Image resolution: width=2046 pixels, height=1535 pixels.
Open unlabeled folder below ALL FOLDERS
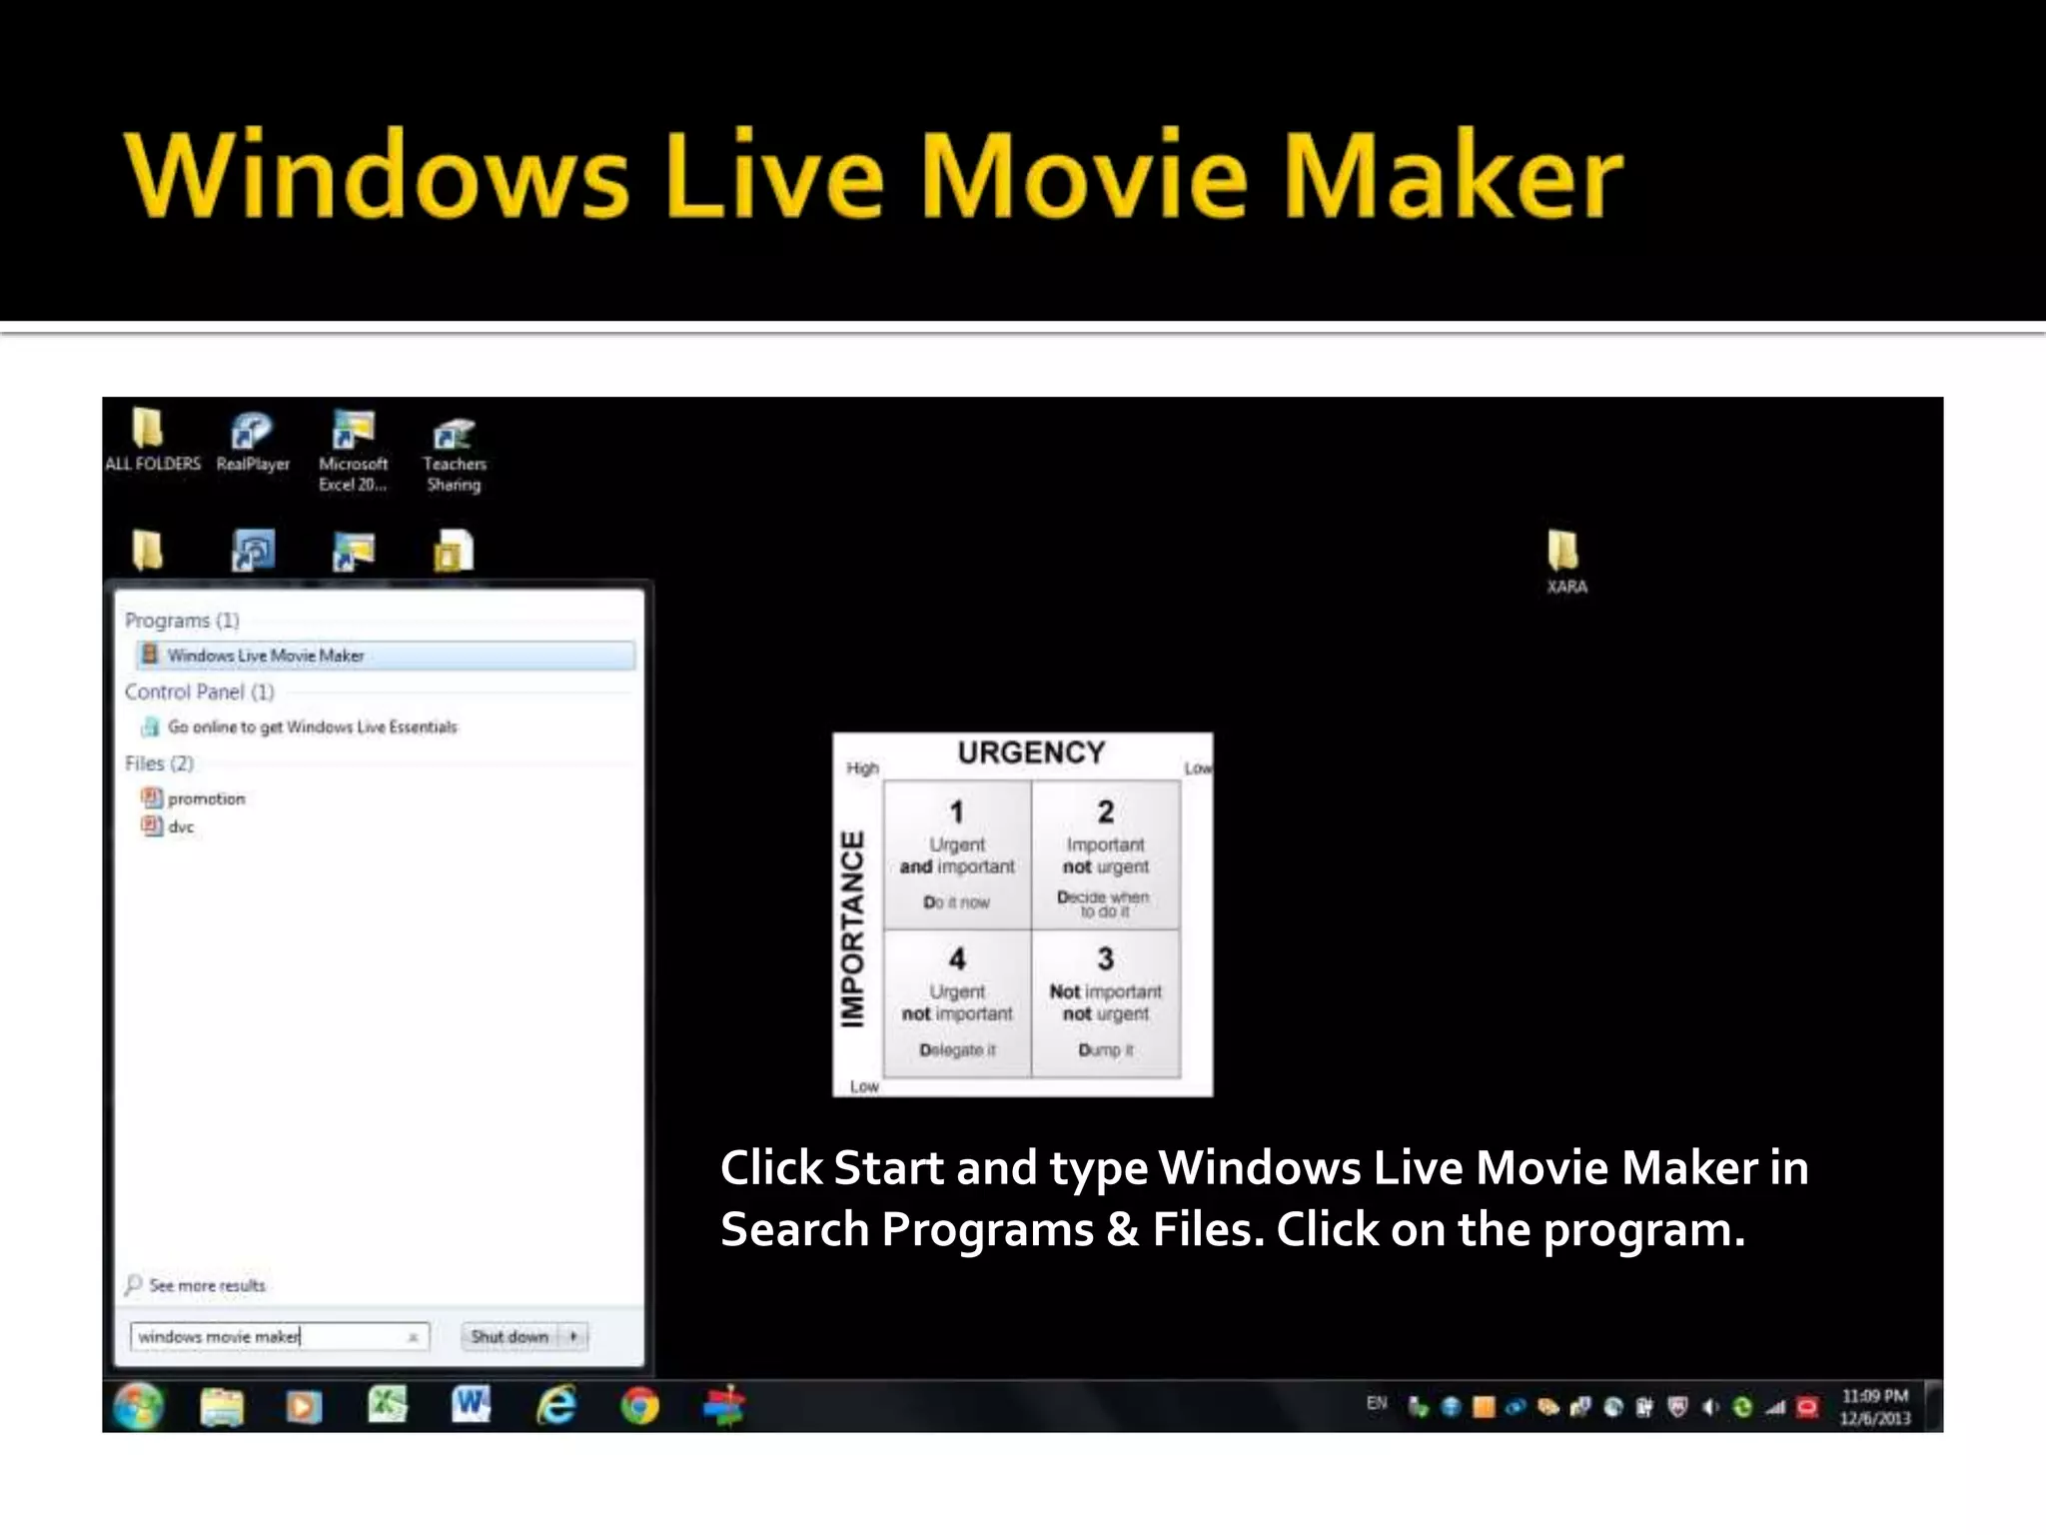point(148,550)
